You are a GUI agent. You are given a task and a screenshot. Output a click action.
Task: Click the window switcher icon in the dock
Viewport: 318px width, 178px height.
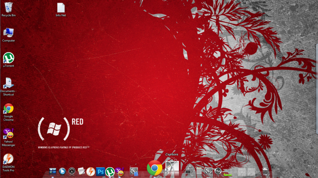tap(53, 171)
